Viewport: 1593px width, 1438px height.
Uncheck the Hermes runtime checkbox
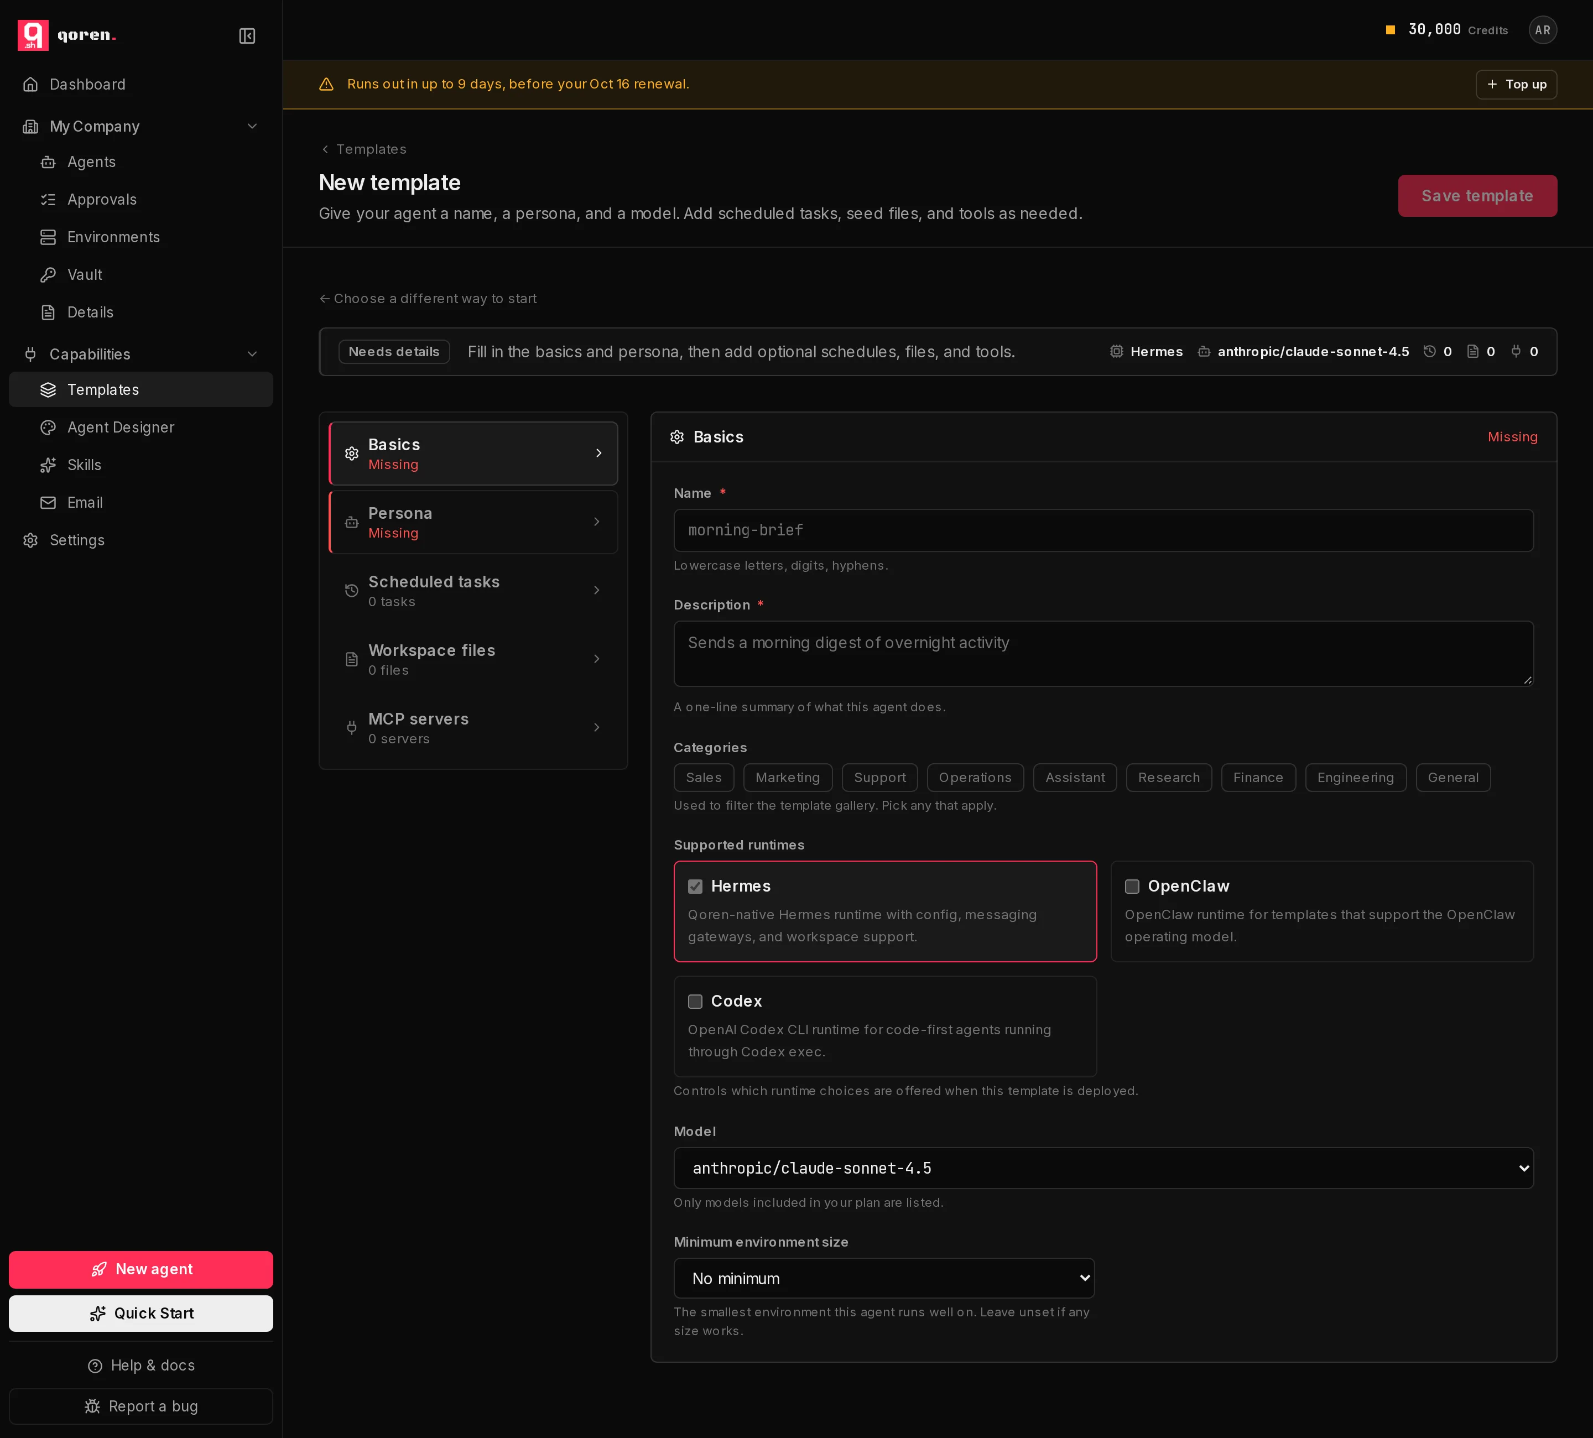pos(695,887)
